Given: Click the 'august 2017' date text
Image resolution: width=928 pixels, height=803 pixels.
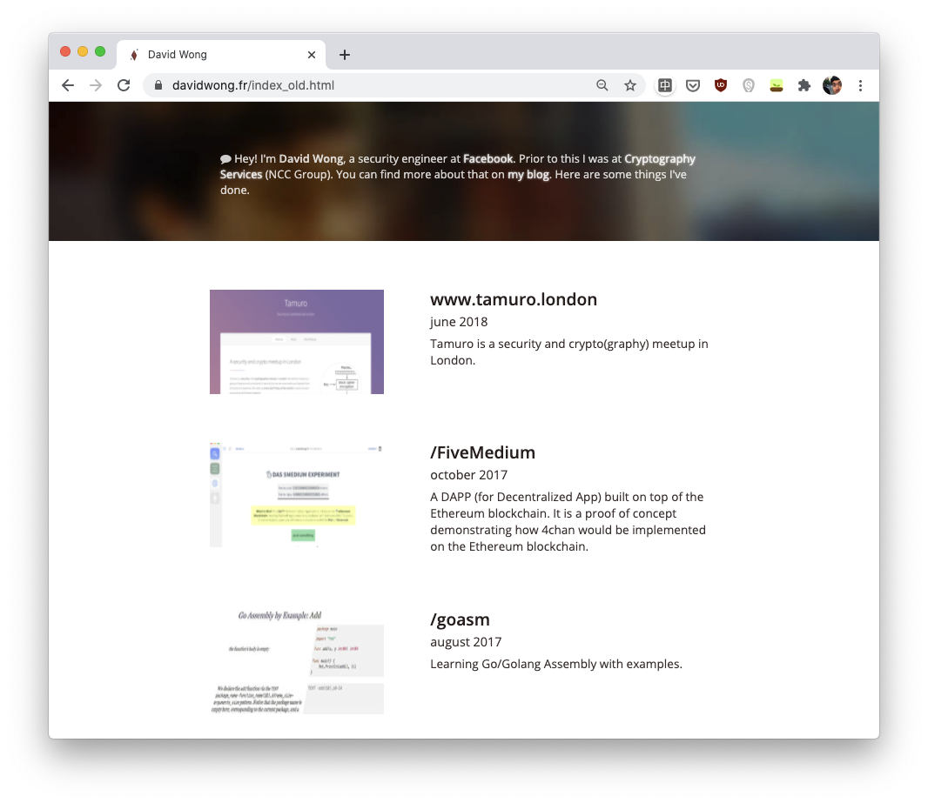Looking at the screenshot, I should tap(466, 642).
